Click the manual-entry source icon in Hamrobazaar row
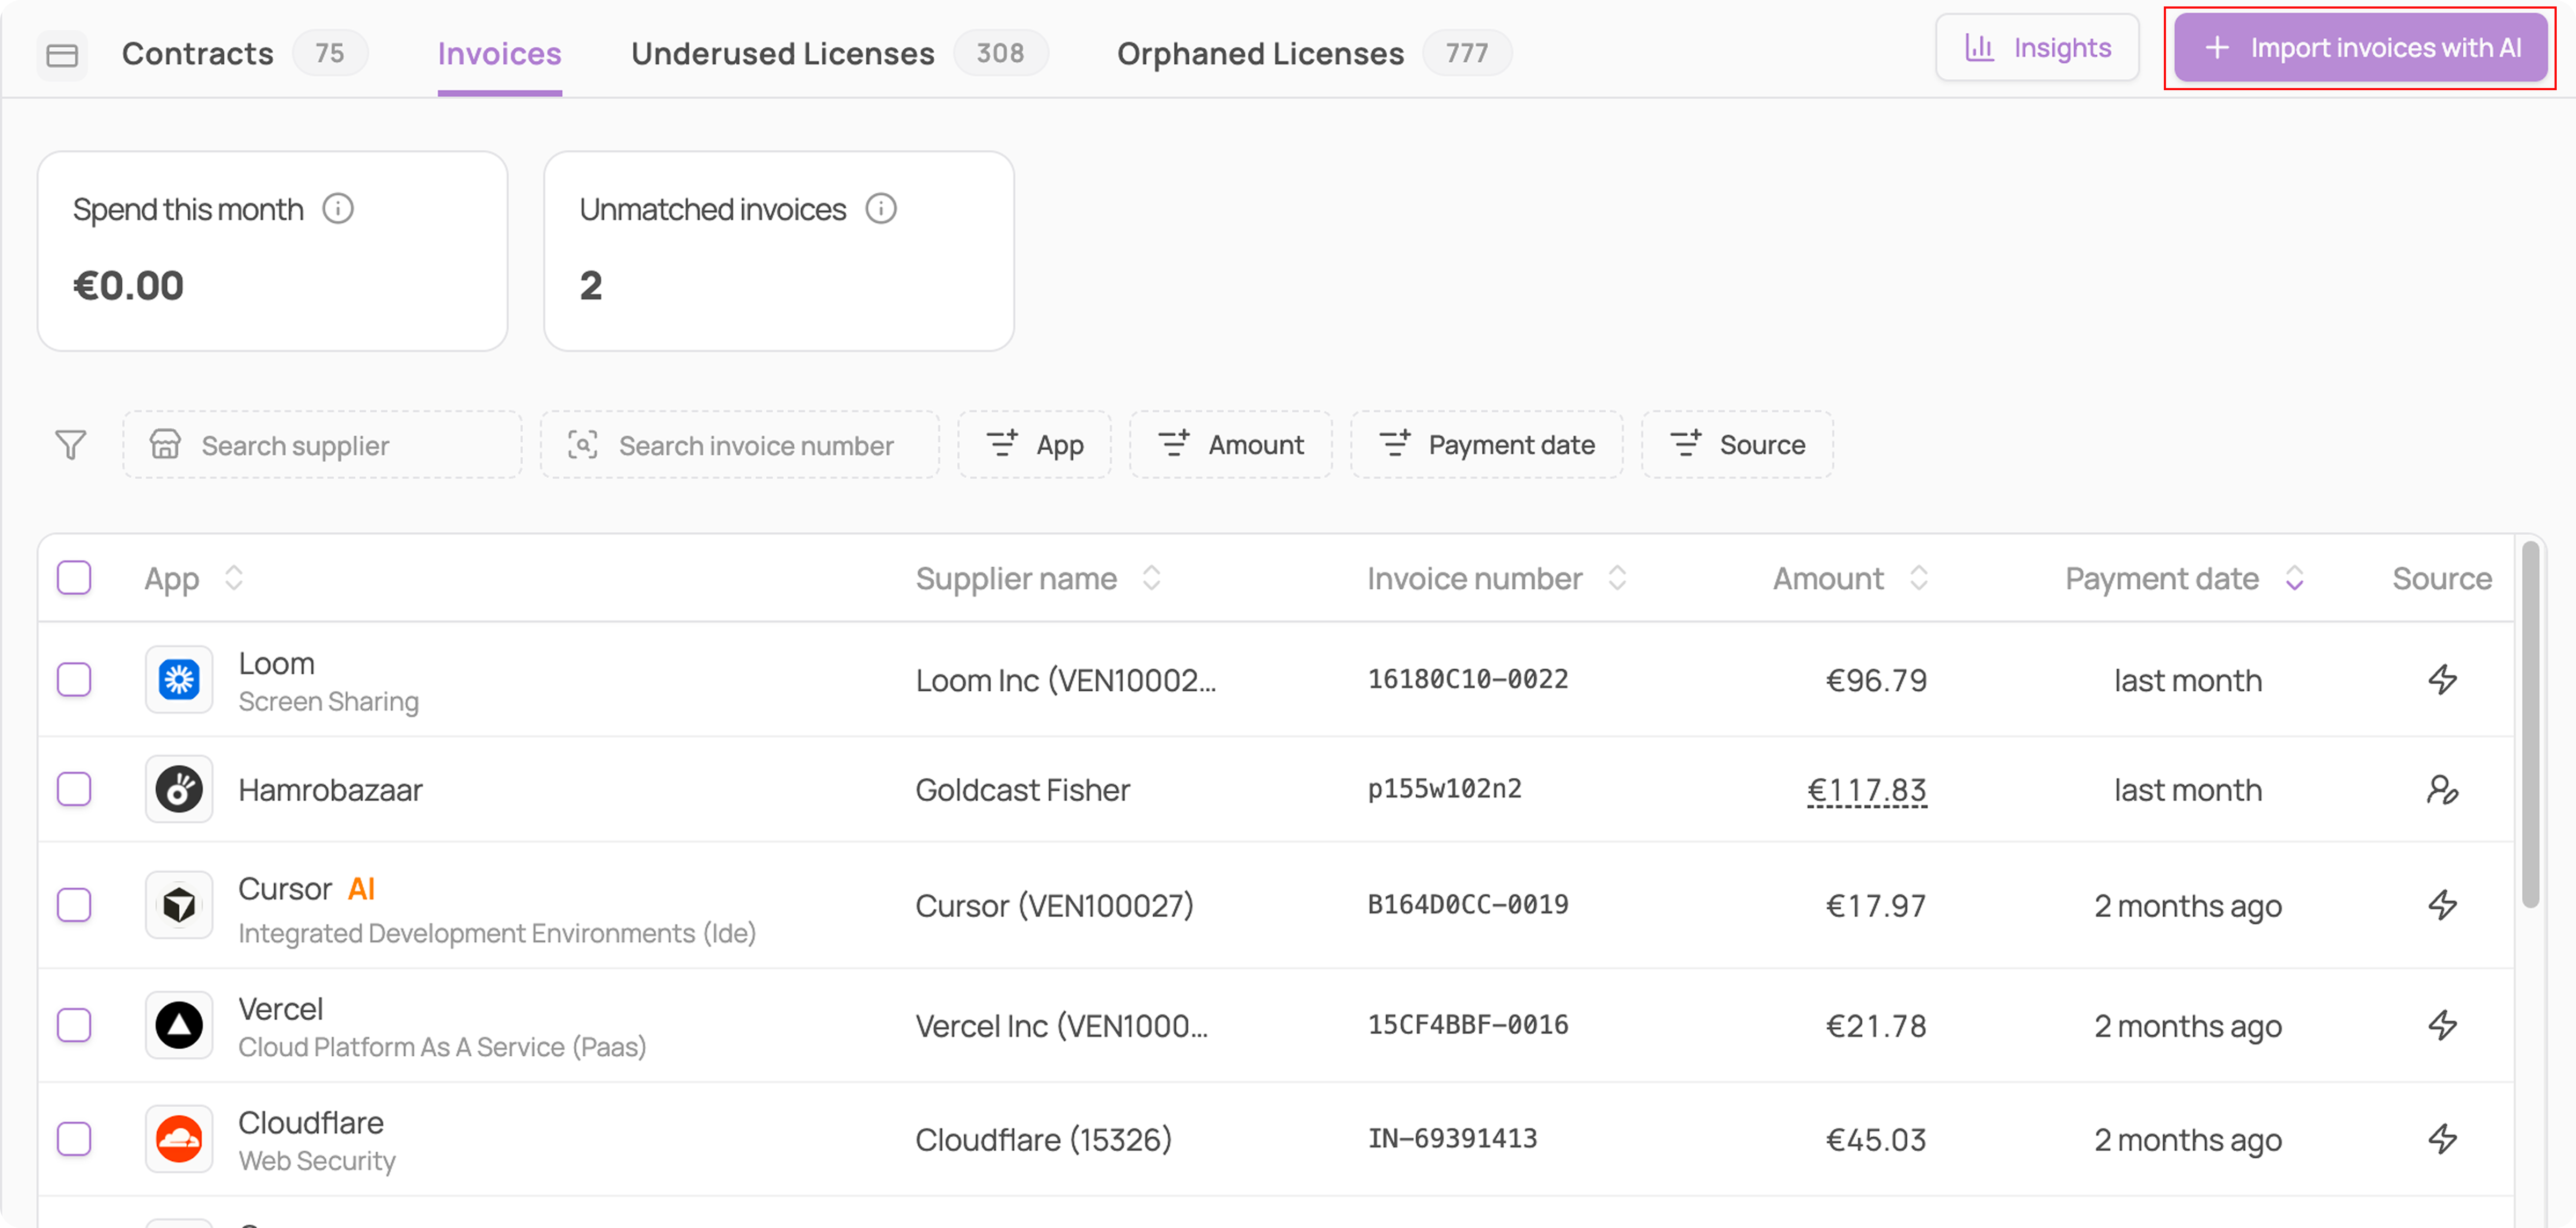This screenshot has width=2576, height=1228. pyautogui.click(x=2442, y=790)
